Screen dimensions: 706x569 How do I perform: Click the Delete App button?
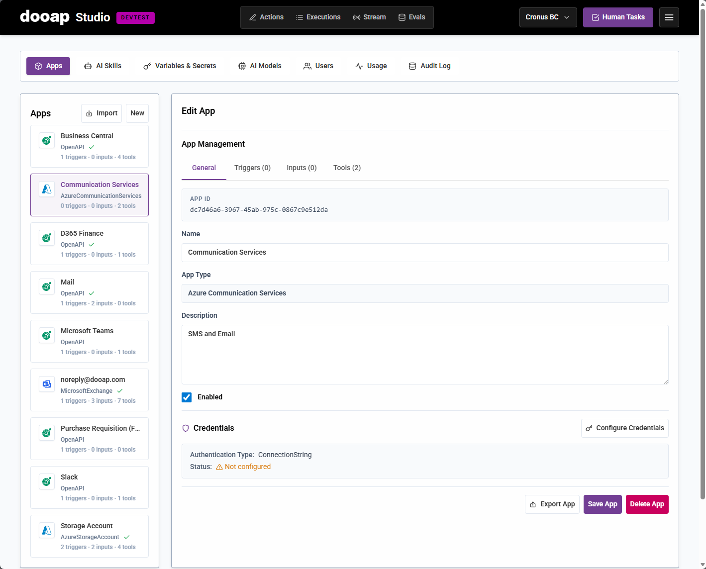[x=647, y=504]
